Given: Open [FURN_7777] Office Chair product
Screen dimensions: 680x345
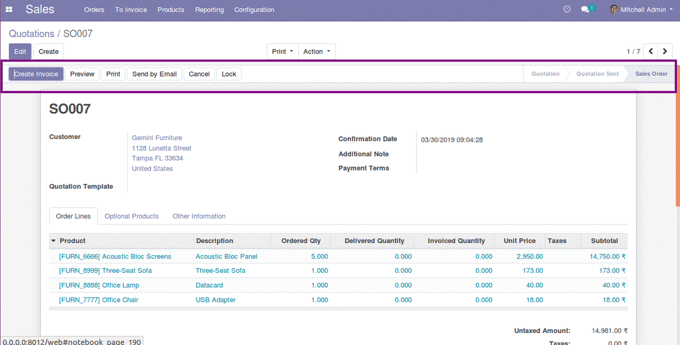Looking at the screenshot, I should pos(99,300).
